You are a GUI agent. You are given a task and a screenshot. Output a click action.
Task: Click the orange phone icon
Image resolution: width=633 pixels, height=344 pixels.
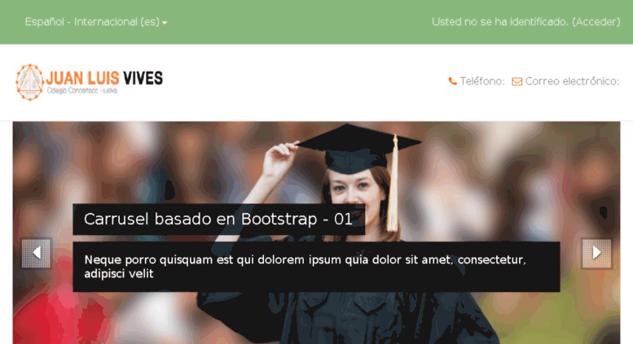[x=452, y=81]
